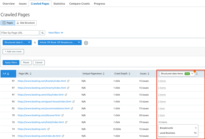Switch to Site Structure view
Viewport: 205px width, 139px height.
(x=26, y=23)
